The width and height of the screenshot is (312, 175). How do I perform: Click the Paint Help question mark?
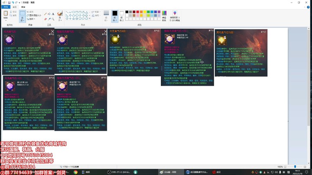click(308, 7)
